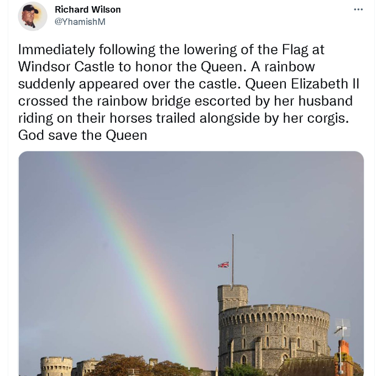This screenshot has width=387, height=376.
Task: Click Richard Wilson's profile avatar
Action: tap(33, 15)
